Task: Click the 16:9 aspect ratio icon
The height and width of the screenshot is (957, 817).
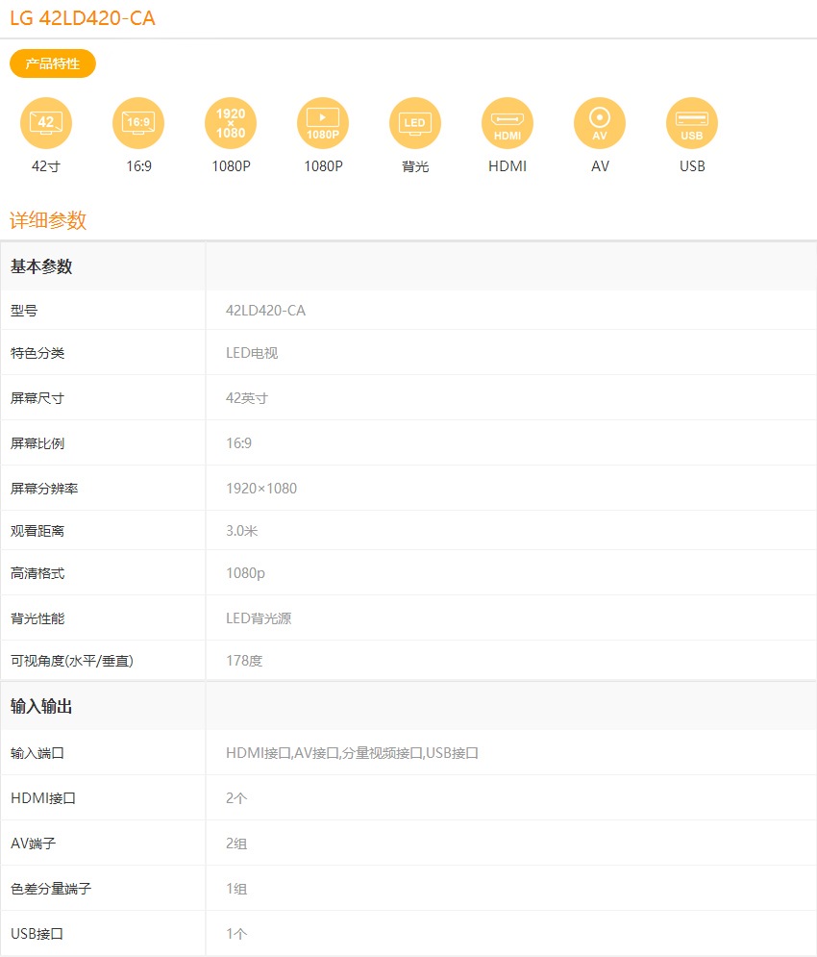Action: tap(138, 123)
